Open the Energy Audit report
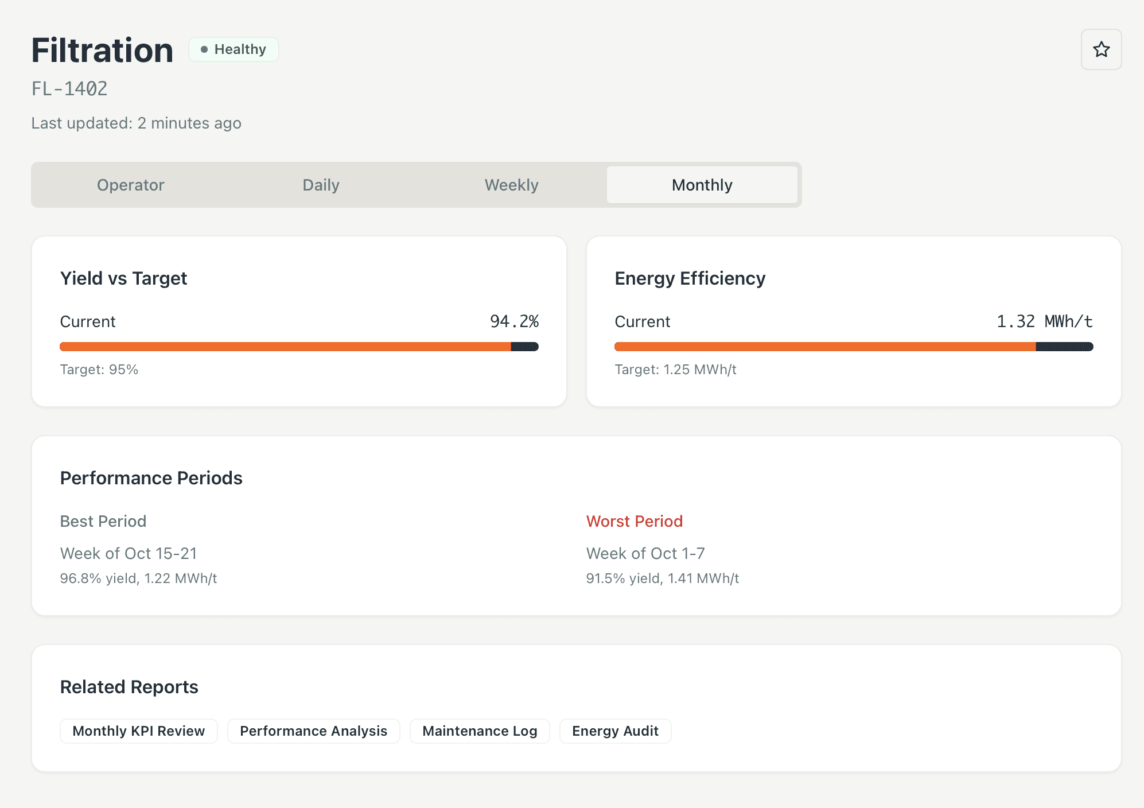Image resolution: width=1144 pixels, height=808 pixels. pyautogui.click(x=615, y=731)
